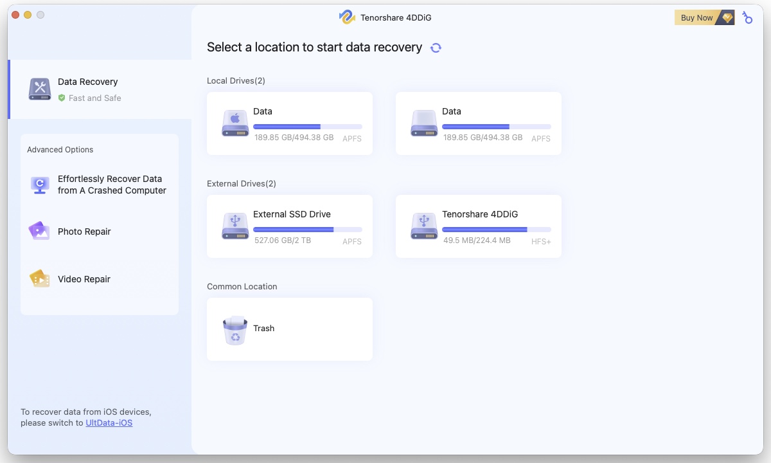Click the 'Advanced Options' heading
Viewport: 771px width, 463px height.
pos(60,150)
